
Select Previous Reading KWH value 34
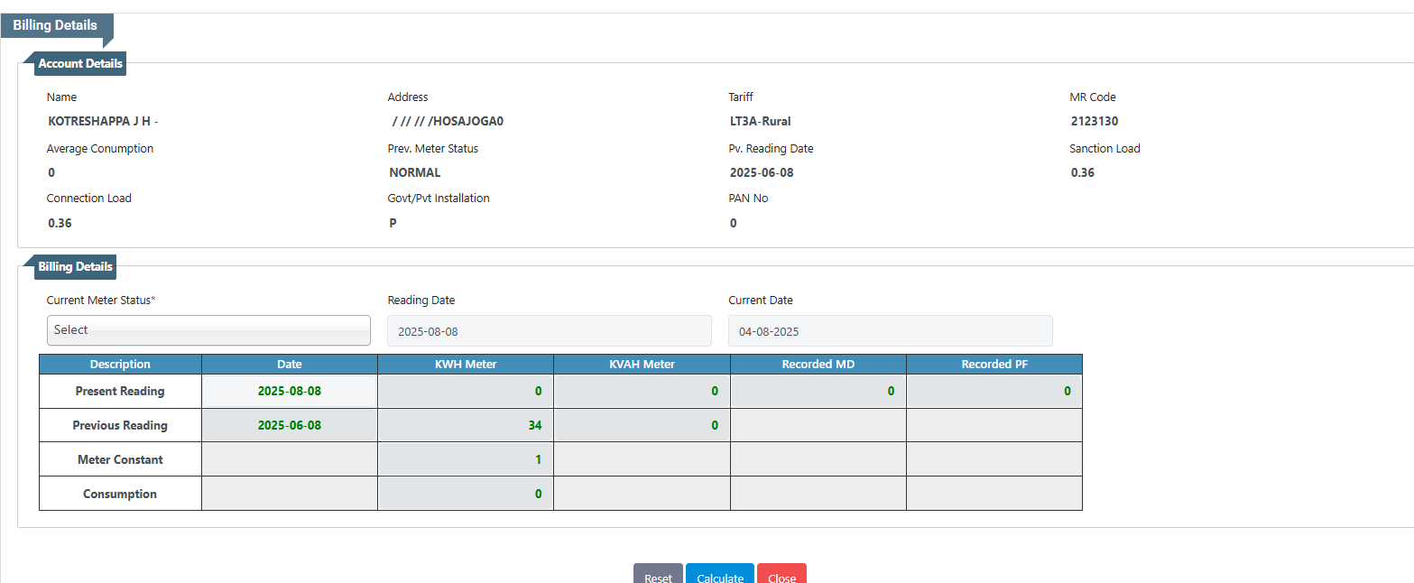[x=465, y=425]
